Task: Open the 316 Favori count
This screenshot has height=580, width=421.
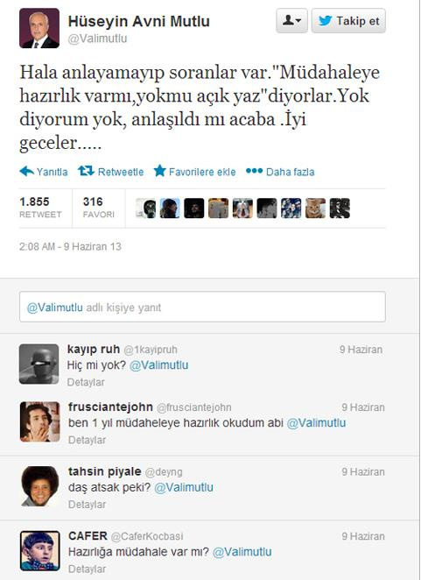Action: pos(98,208)
